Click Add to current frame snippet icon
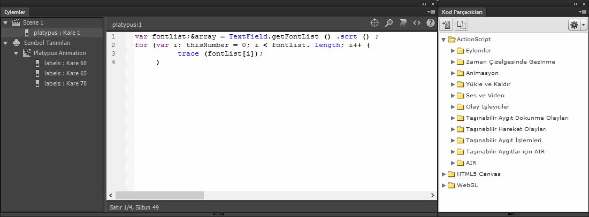 click(x=446, y=25)
